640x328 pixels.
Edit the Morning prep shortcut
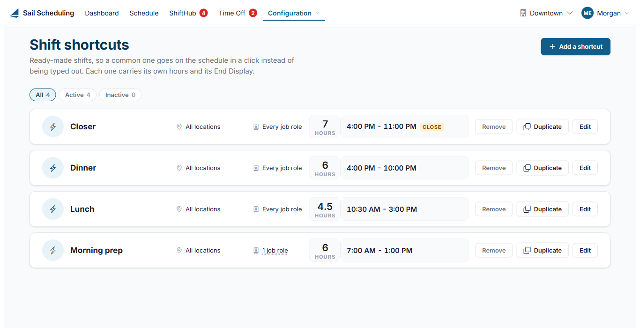pos(585,250)
